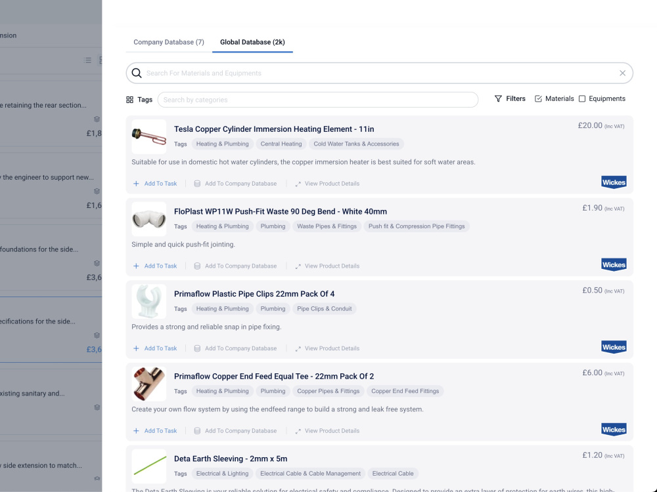
Task: Click Wickes logo on copper tee card
Action: [614, 430]
